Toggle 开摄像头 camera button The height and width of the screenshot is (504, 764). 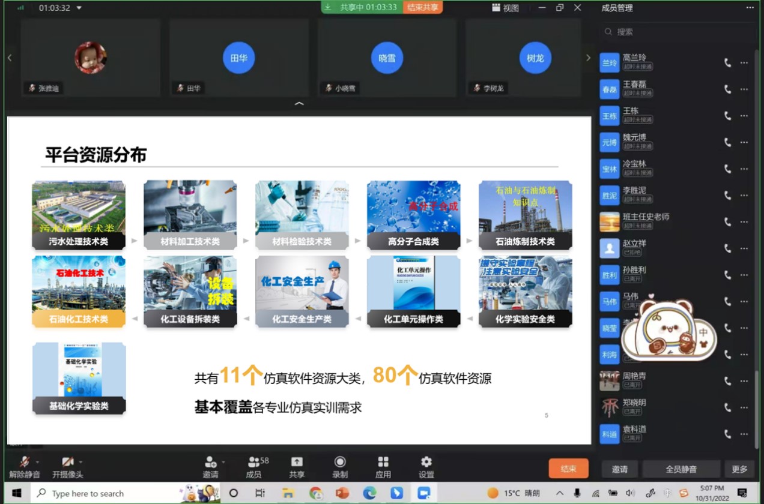(x=67, y=462)
